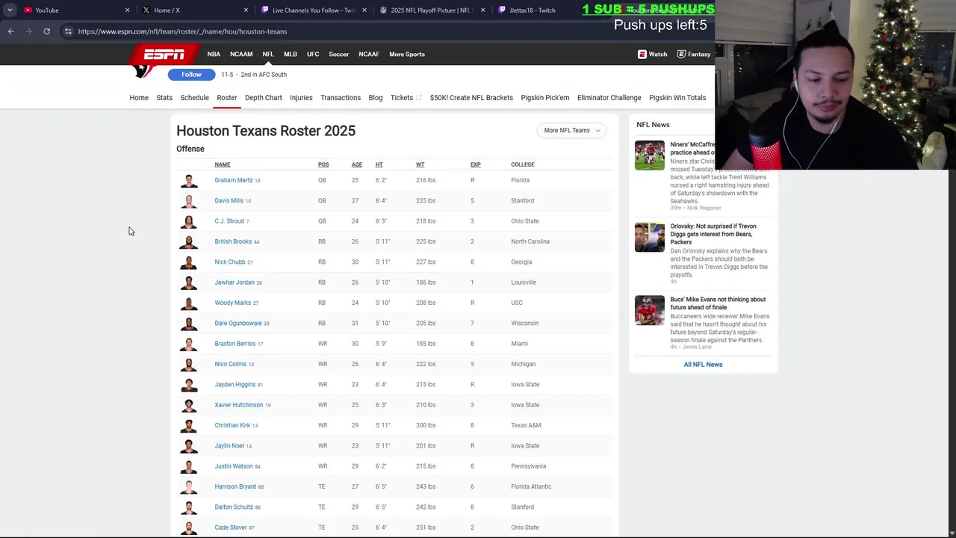Close the Home / X tab
Image resolution: width=956 pixels, height=538 pixels.
point(246,10)
